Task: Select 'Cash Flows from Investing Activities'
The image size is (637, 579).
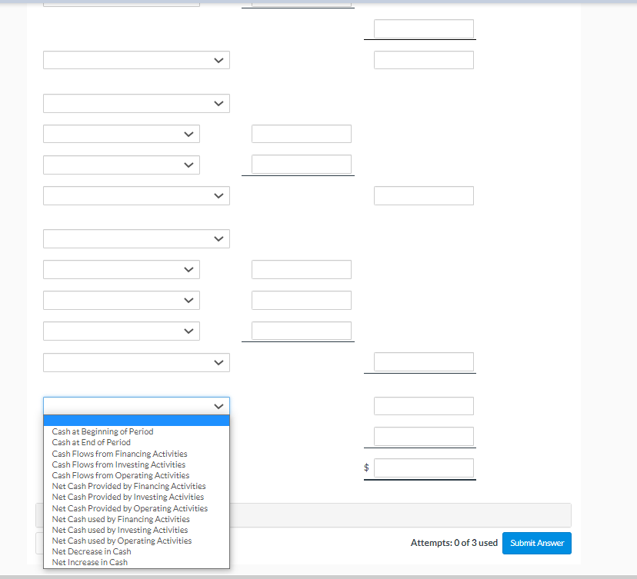Action: pyautogui.click(x=136, y=464)
